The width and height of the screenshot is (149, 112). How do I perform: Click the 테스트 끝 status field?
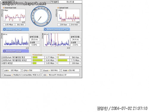70,2
